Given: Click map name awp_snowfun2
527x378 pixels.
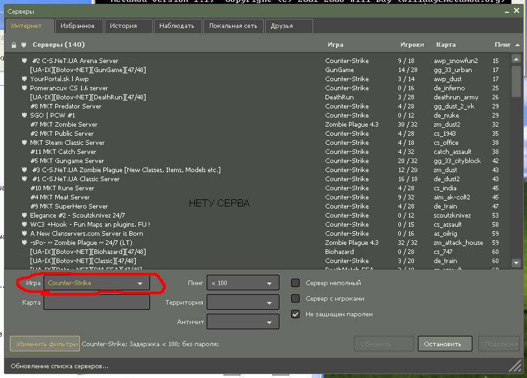Looking at the screenshot, I should [456, 61].
